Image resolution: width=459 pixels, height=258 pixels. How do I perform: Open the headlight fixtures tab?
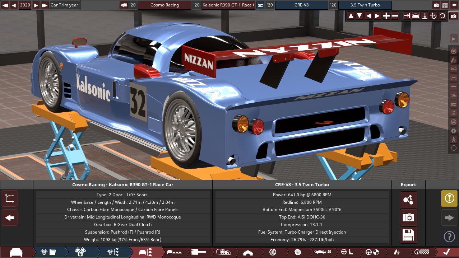tap(223, 252)
